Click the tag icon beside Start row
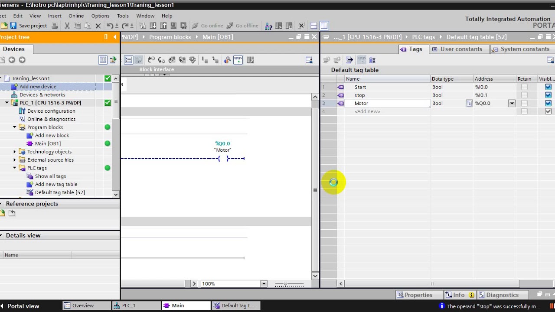This screenshot has width=555, height=312. point(341,87)
